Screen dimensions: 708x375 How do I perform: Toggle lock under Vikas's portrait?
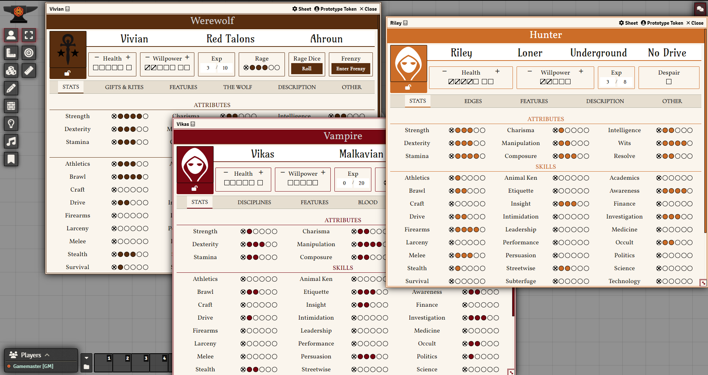coord(195,188)
